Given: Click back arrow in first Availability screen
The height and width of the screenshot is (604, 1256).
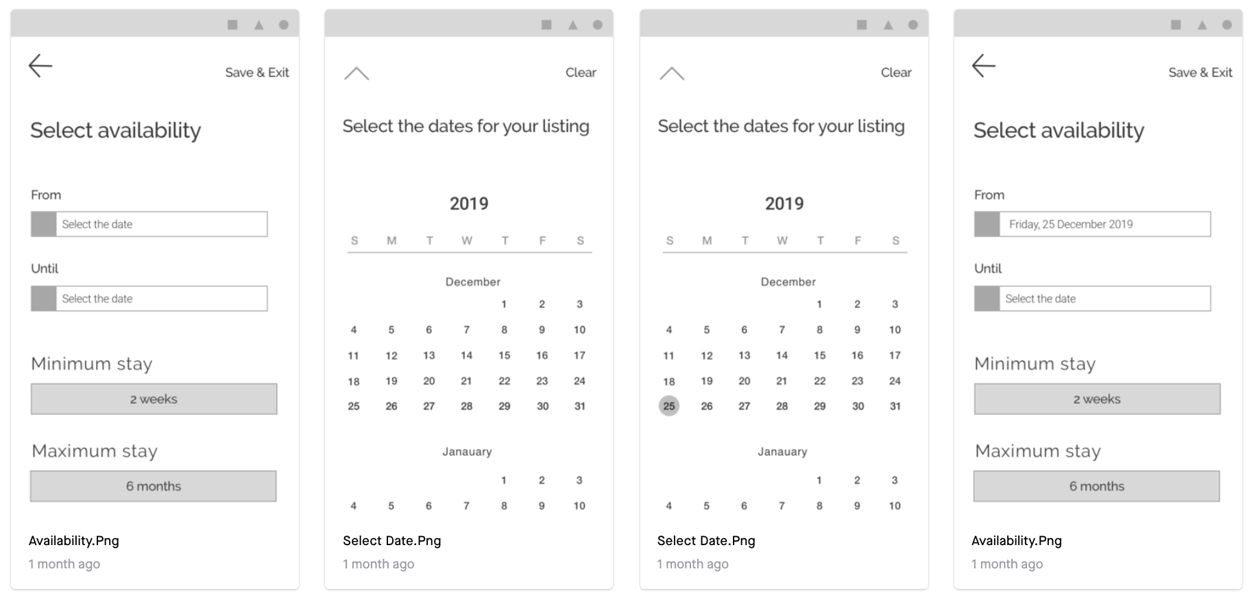Looking at the screenshot, I should click(x=40, y=66).
